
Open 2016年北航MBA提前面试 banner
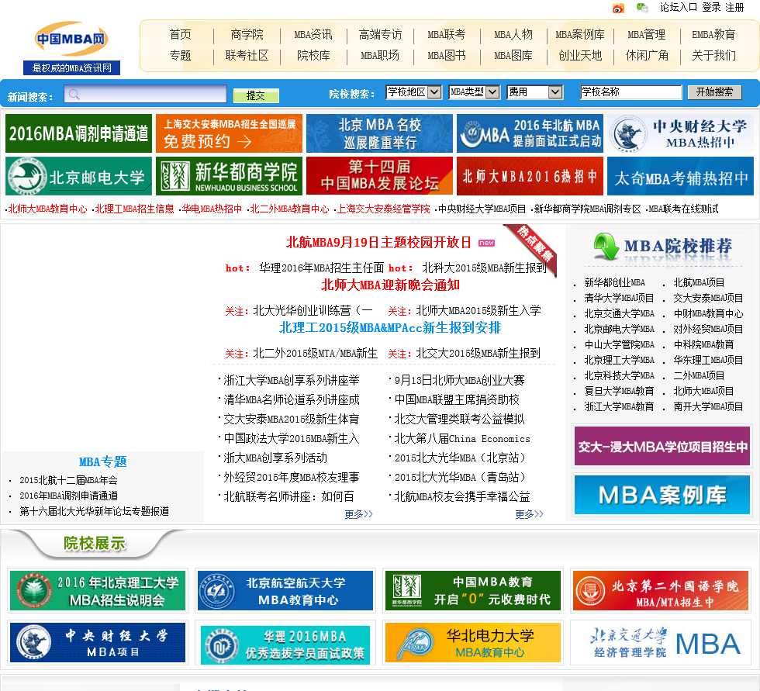click(530, 133)
